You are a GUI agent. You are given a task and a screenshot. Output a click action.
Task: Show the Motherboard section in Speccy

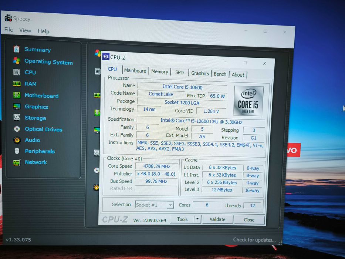41,95
